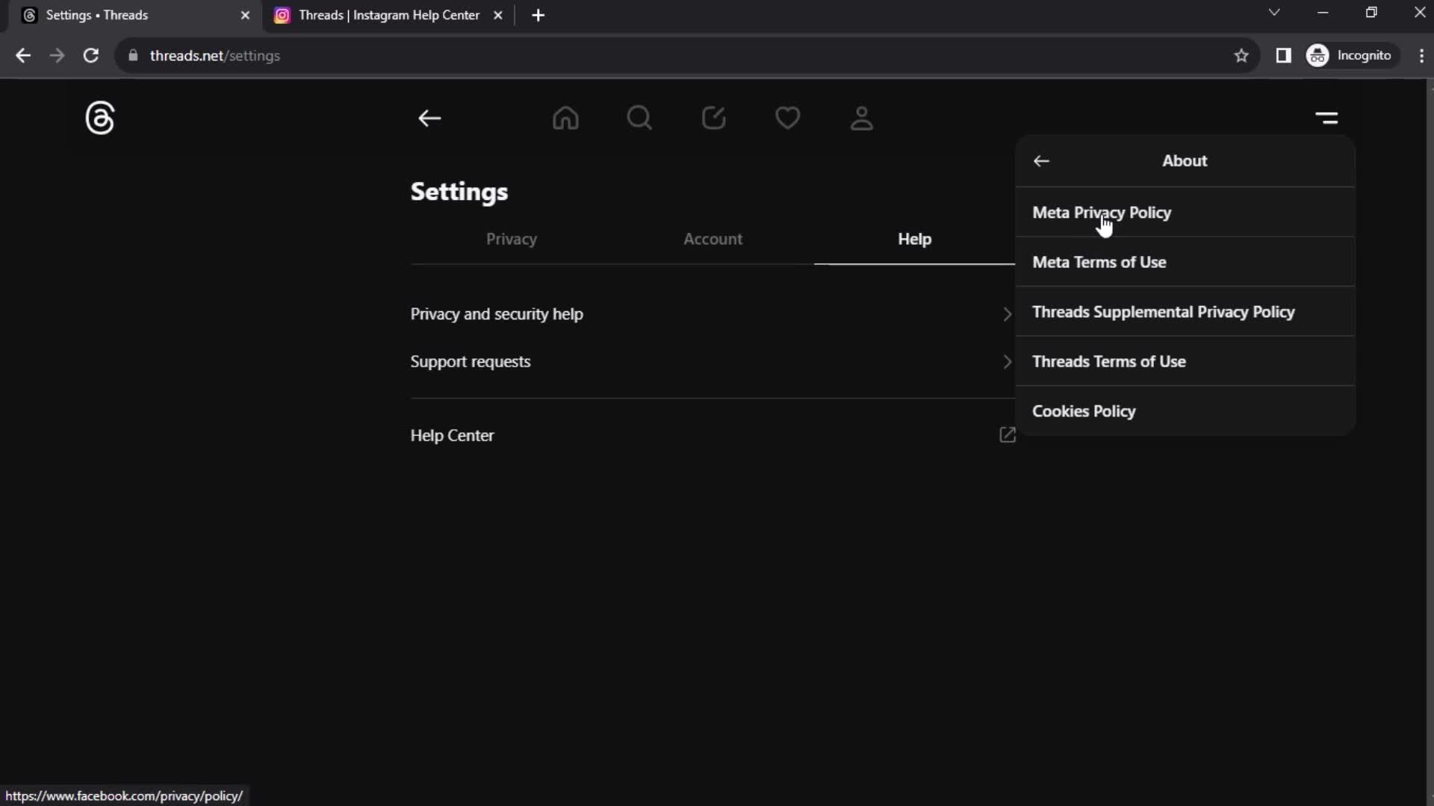Switch to Threads Instagram Help Center tab
Image resolution: width=1434 pixels, height=806 pixels.
[x=389, y=15]
